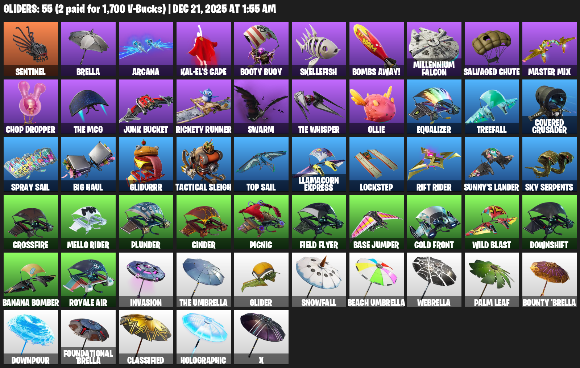Select the Mello Rider glider
The image size is (580, 368).
click(x=88, y=222)
